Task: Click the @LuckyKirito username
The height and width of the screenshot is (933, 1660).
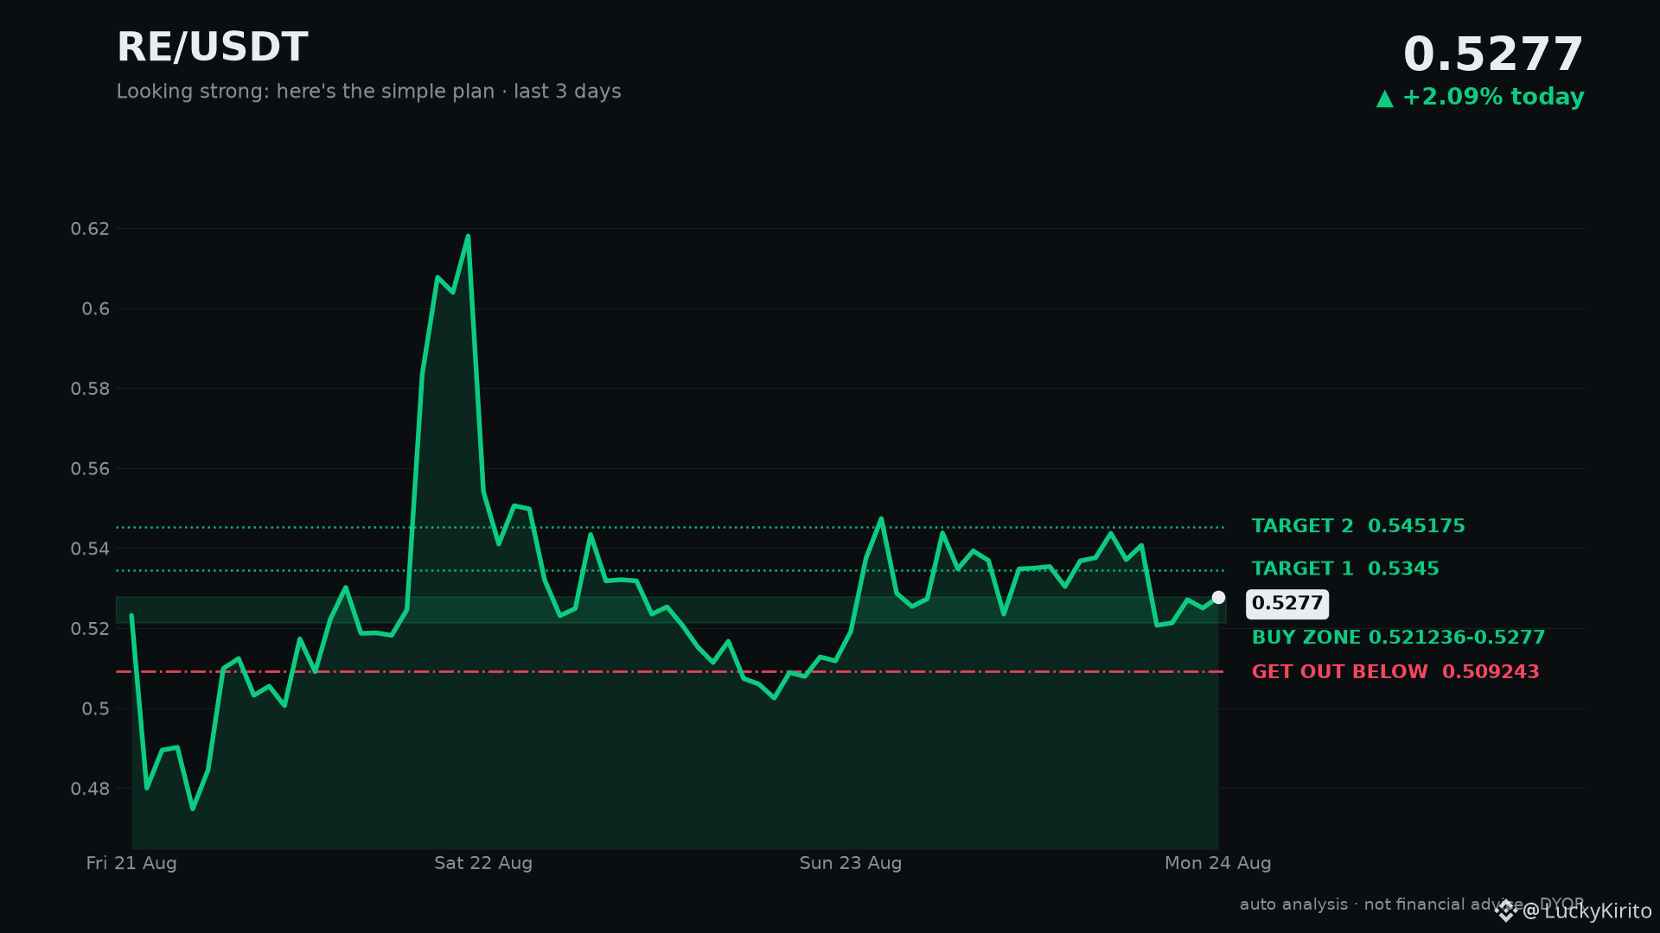Action: [x=1587, y=911]
